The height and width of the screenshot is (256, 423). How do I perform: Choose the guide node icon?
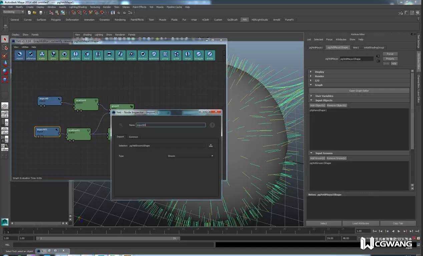176,55
